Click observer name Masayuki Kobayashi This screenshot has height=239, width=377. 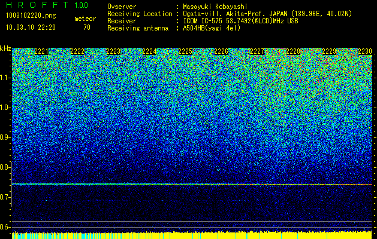coord(215,7)
